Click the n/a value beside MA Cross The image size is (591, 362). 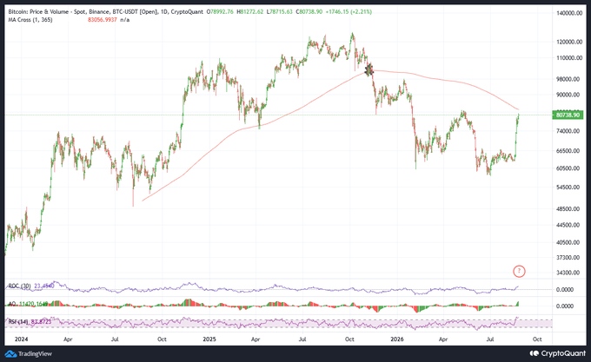tap(125, 20)
